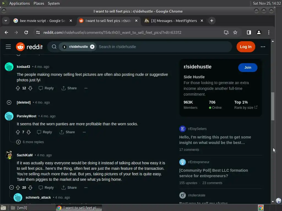Open the Best LLC formation poll post
The image size is (282, 211).
pyautogui.click(x=213, y=173)
